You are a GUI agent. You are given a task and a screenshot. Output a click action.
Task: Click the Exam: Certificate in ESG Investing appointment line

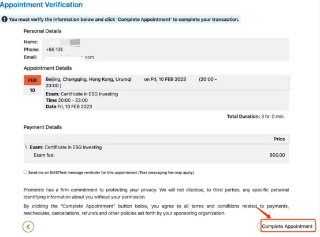coord(82,94)
